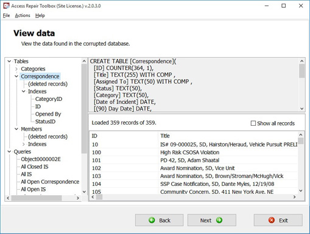310x234 pixels.
Task: Click the SQL pane scroll down arrow
Action: coord(302,109)
